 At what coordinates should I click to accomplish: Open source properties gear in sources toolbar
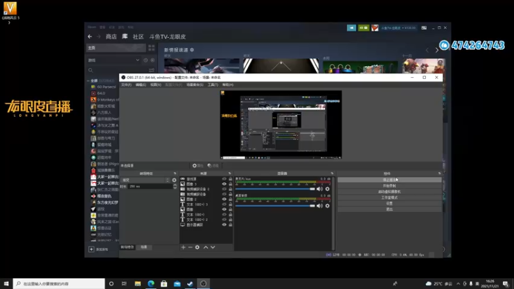coord(197,247)
